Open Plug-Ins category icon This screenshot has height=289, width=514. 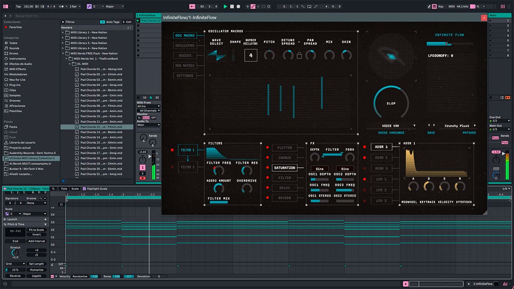(x=6, y=85)
